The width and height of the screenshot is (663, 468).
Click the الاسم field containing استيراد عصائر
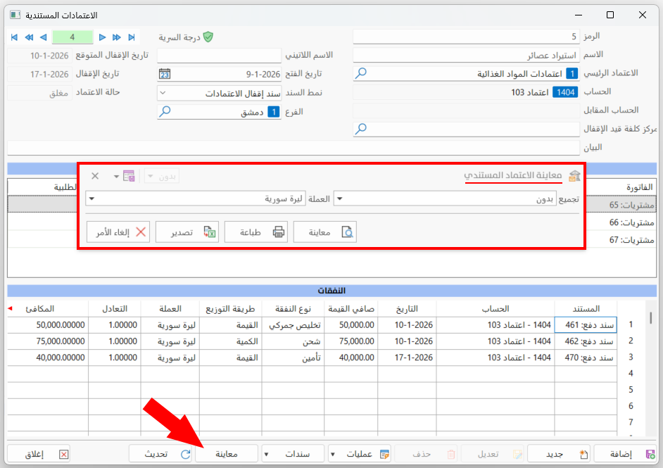466,56
